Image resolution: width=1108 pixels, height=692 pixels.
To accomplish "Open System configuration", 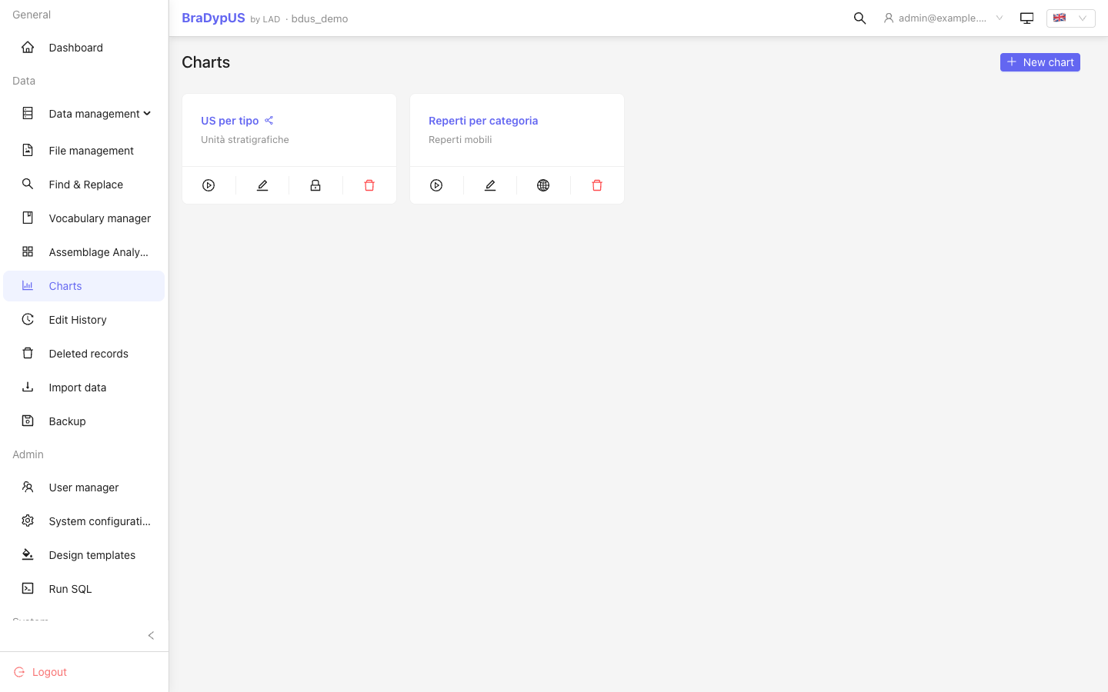I will coord(84,521).
